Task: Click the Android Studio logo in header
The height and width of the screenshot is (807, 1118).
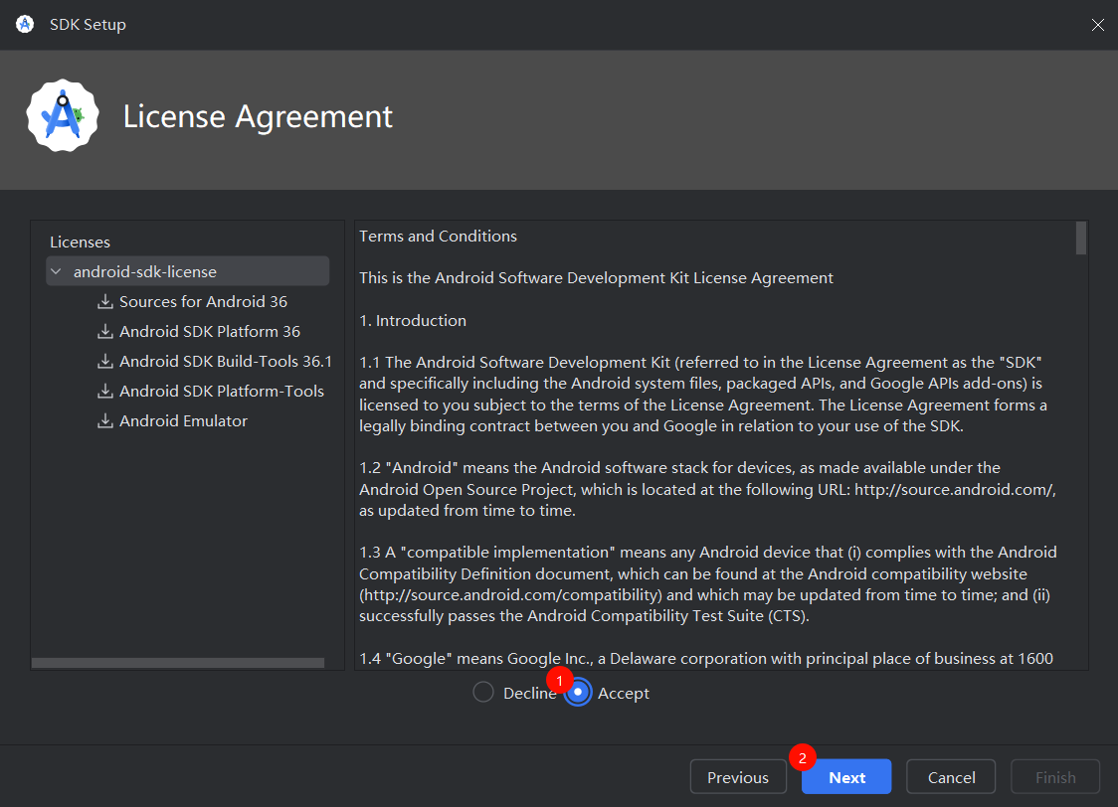Action: click(62, 116)
